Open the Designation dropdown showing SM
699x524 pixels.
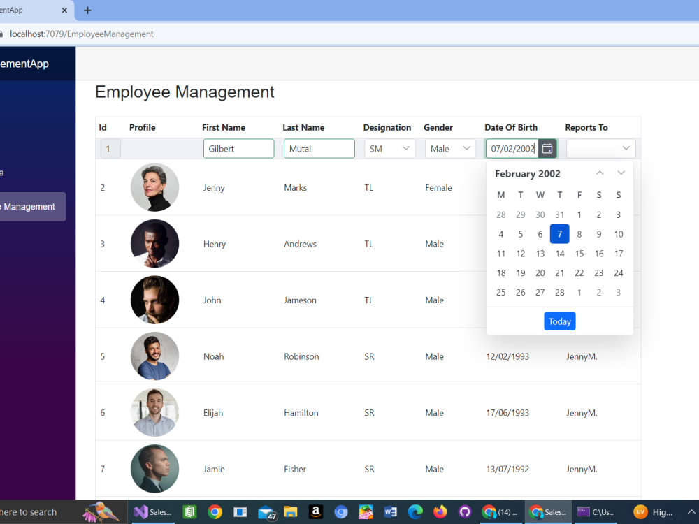click(x=389, y=148)
